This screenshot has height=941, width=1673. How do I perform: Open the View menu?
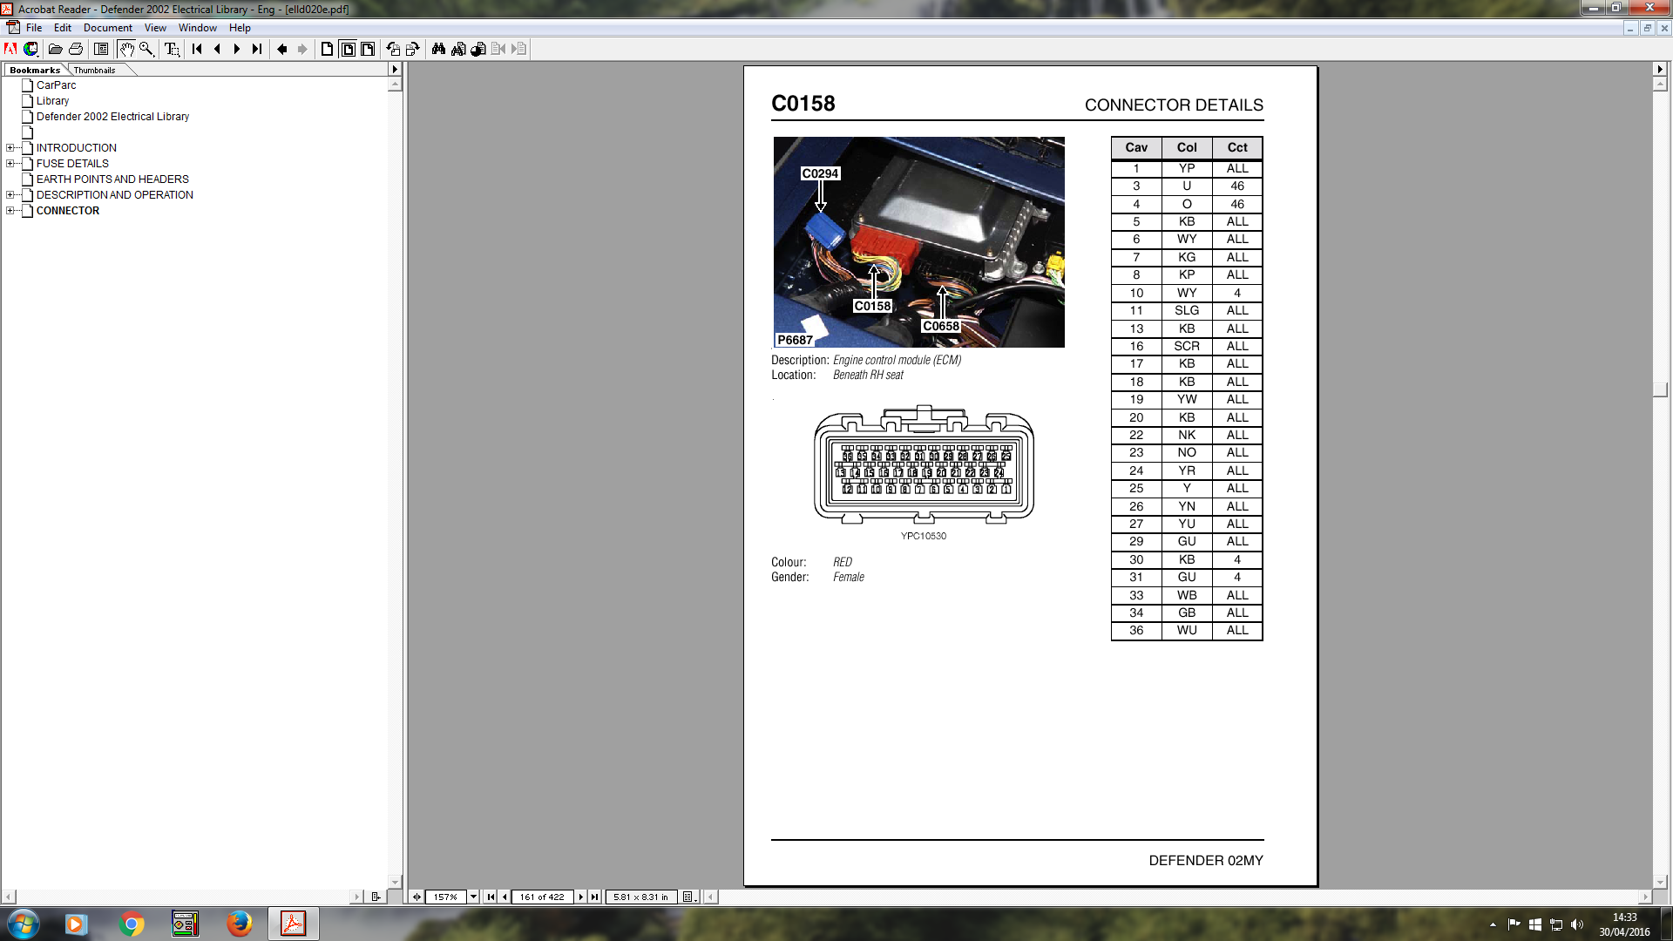[155, 28]
